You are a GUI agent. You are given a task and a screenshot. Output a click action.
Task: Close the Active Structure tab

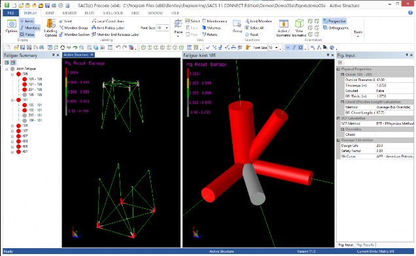(92, 55)
